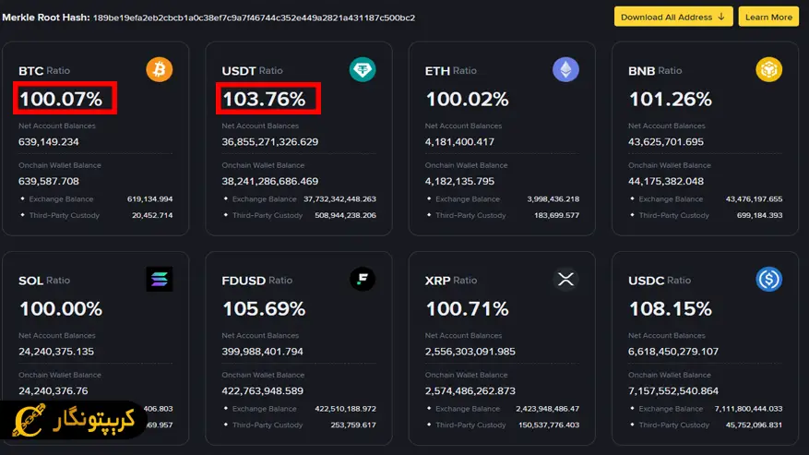Select USDC net account balance 6,618,450,279.107
Screen dimensions: 809x455
(x=673, y=352)
